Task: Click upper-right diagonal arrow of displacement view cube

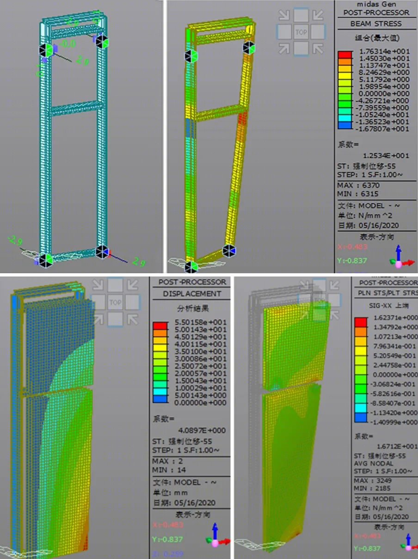Action: (x=132, y=286)
